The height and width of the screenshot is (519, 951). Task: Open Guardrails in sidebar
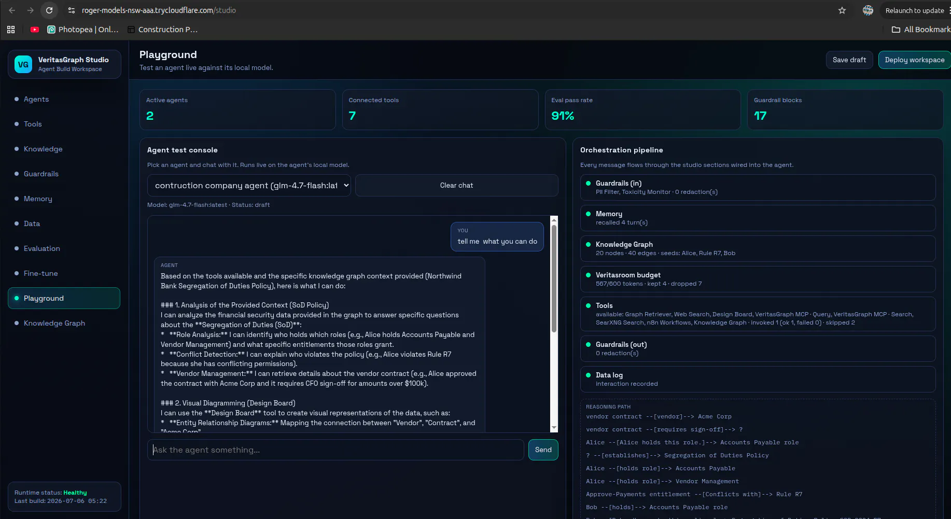point(64,174)
